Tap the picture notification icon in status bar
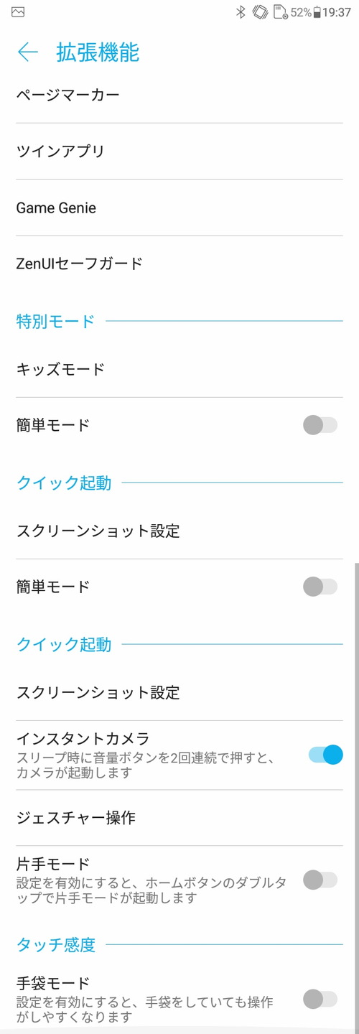 (x=18, y=12)
